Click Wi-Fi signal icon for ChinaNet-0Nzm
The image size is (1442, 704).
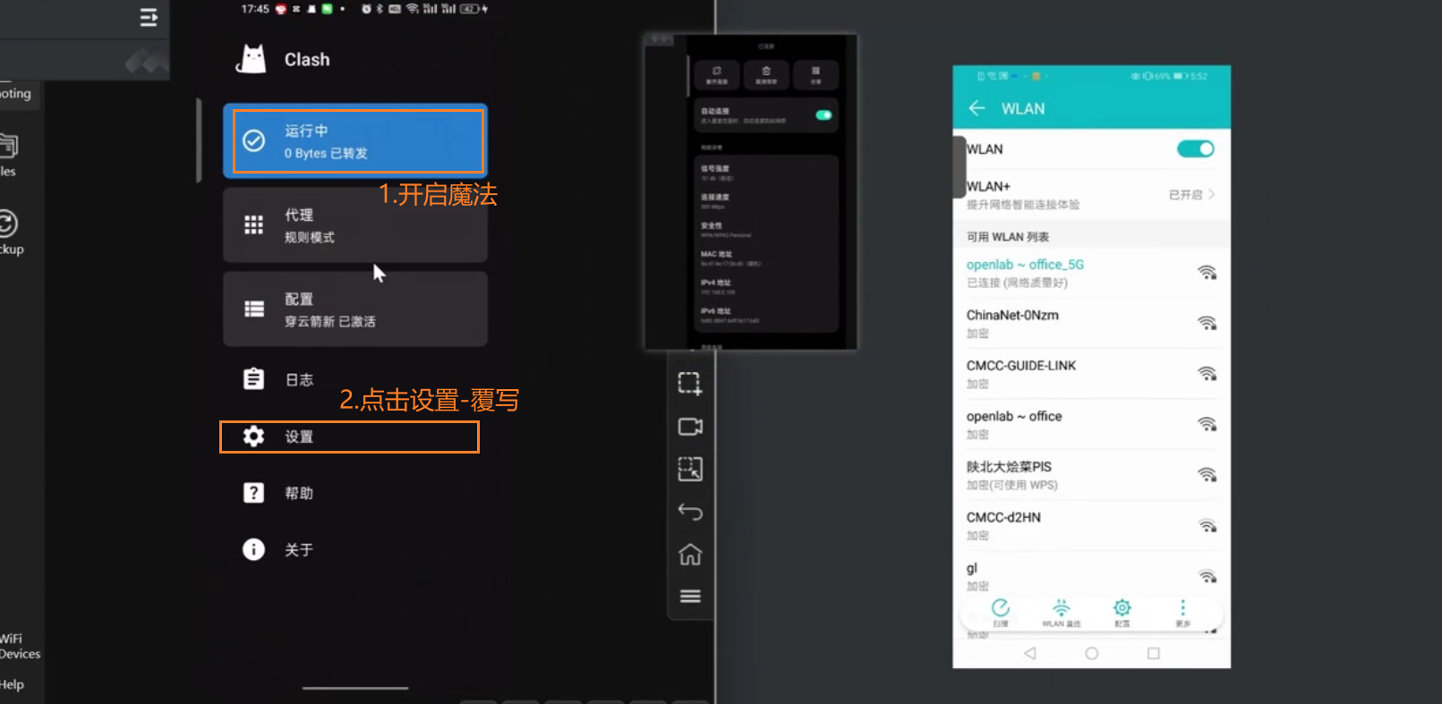(x=1207, y=323)
